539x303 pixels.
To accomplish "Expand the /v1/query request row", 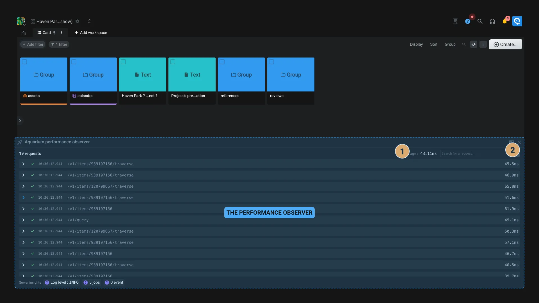I will click(23, 220).
